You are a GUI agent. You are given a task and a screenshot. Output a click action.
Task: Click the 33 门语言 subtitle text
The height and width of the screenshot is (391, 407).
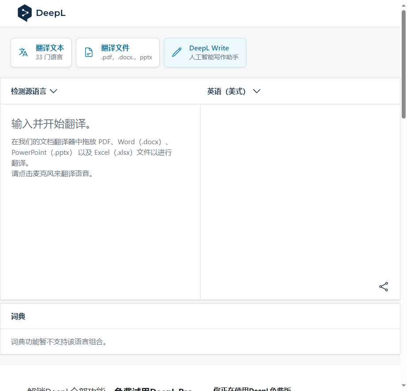pos(49,57)
